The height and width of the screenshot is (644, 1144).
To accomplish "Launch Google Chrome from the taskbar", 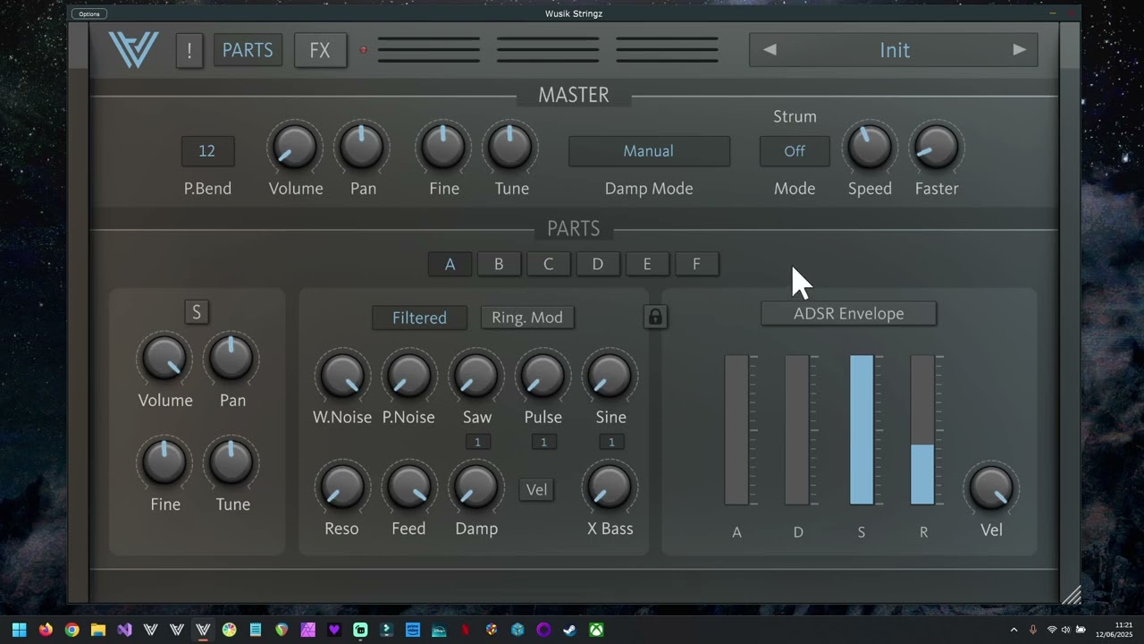I will [x=71, y=630].
